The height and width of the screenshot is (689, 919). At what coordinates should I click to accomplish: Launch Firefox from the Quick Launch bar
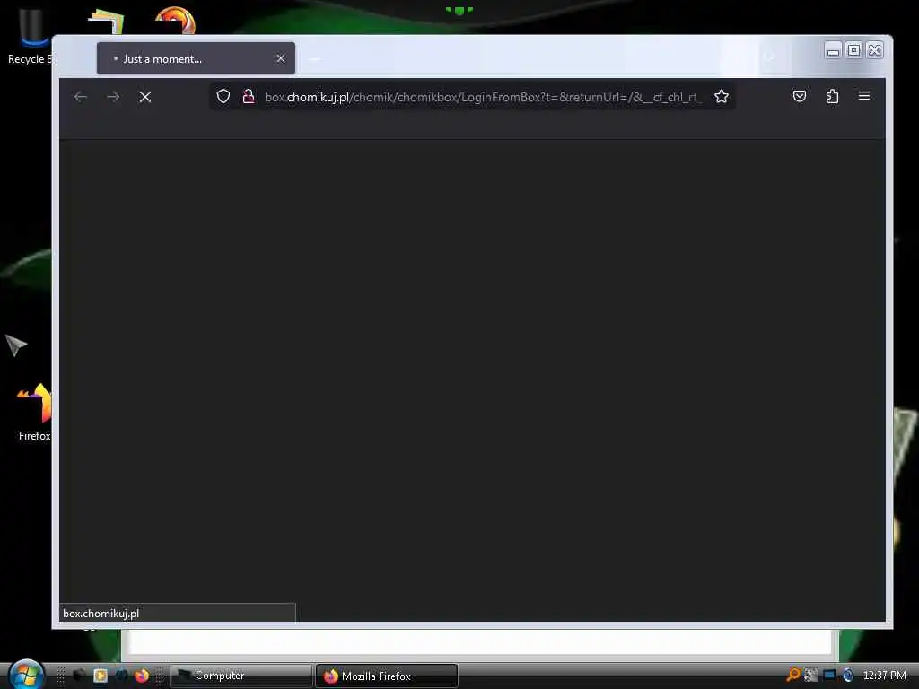(x=141, y=676)
